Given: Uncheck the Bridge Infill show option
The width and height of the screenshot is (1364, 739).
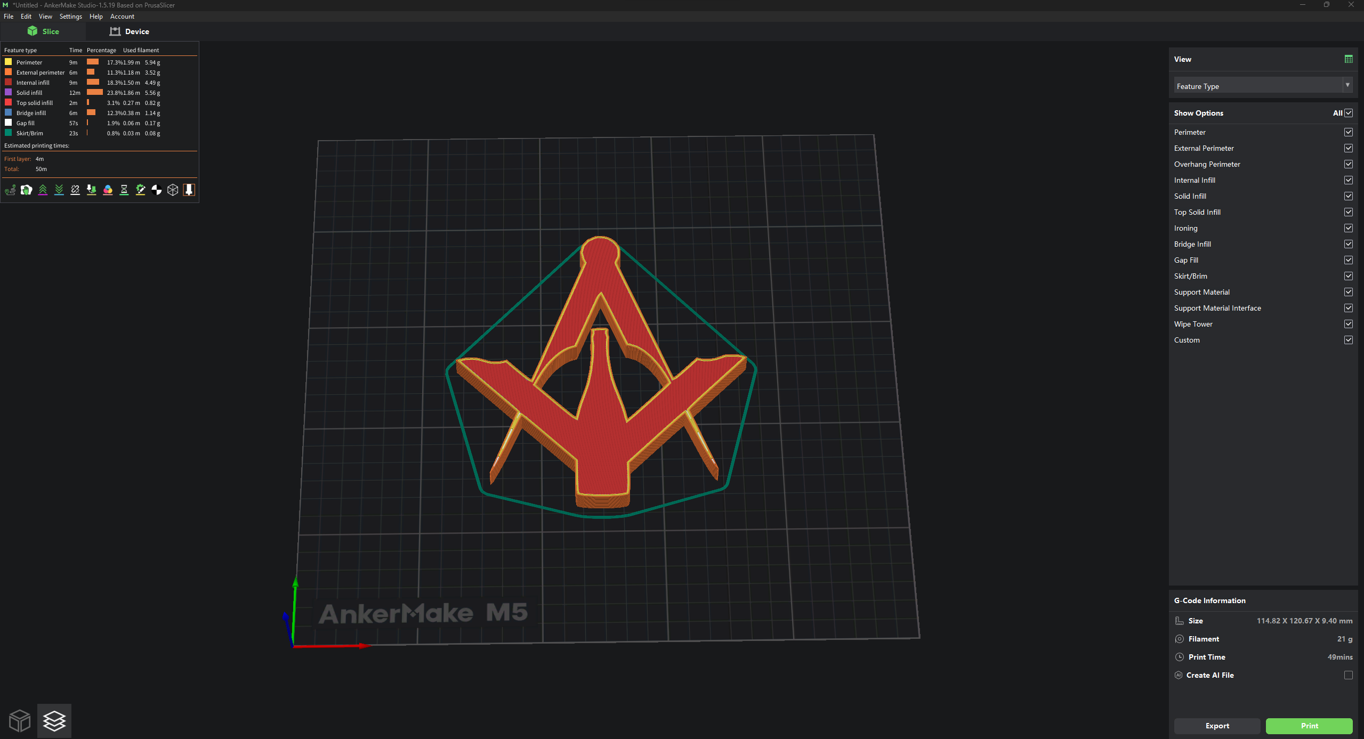Looking at the screenshot, I should (x=1348, y=244).
